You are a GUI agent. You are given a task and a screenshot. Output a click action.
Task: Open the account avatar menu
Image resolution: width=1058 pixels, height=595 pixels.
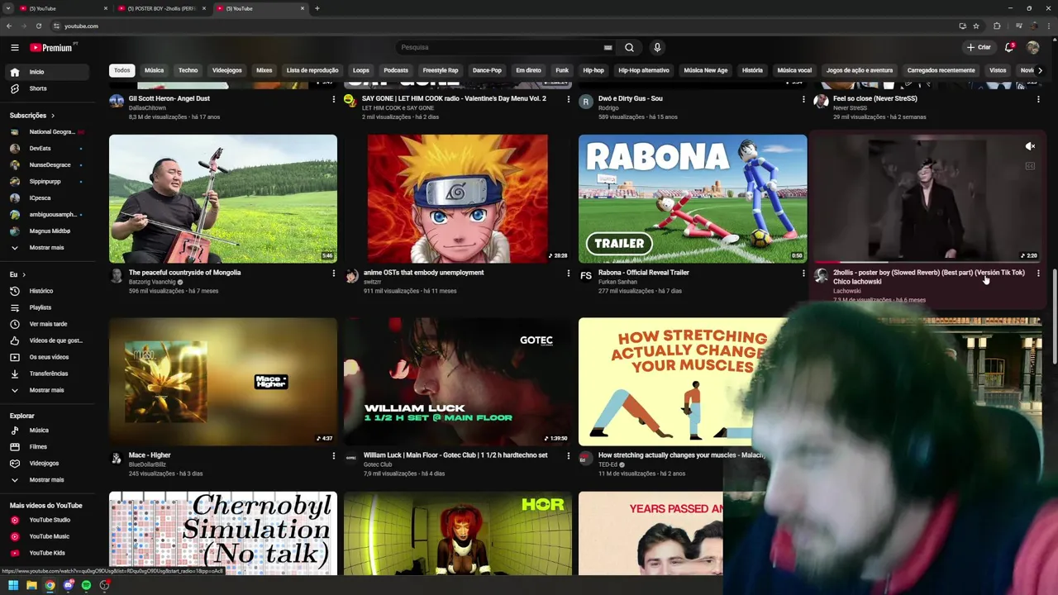tap(1032, 47)
